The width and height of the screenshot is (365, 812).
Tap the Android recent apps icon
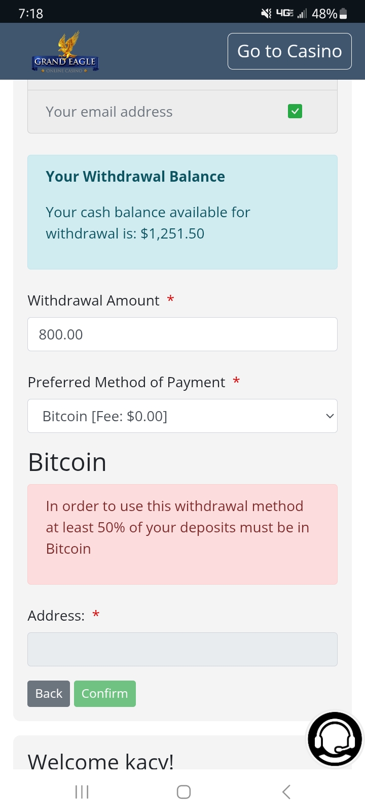82,792
